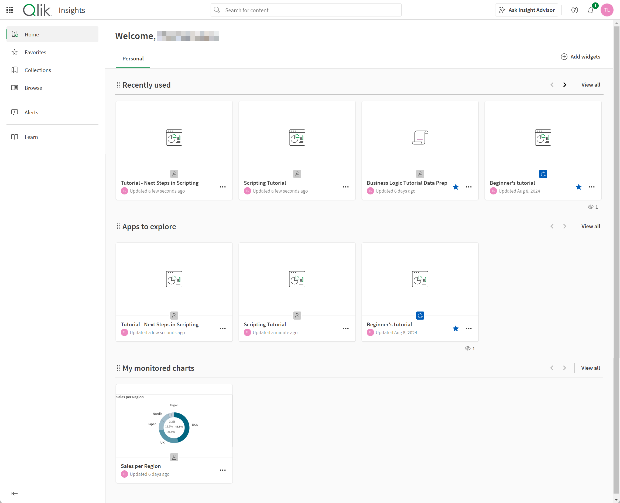This screenshot has height=503, width=620.
Task: Click the Ask Insight Advisor button
Action: [x=526, y=10]
